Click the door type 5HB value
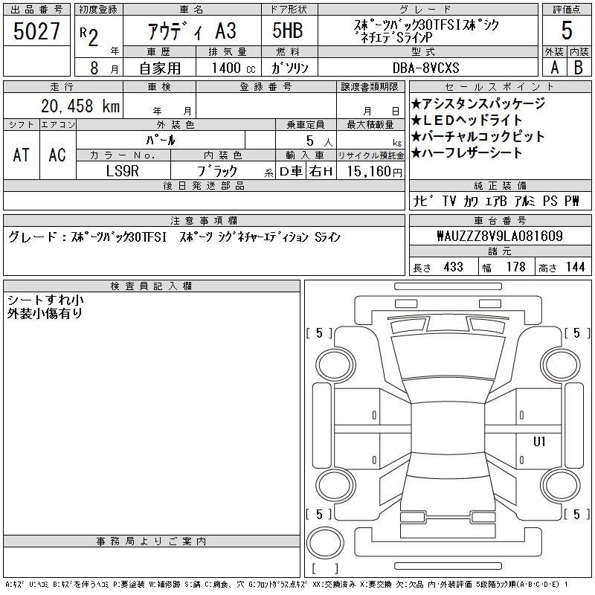This screenshot has height=595, width=595. point(288,30)
